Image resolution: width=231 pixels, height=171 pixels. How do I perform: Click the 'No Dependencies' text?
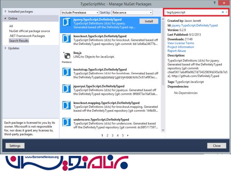tap(185, 93)
